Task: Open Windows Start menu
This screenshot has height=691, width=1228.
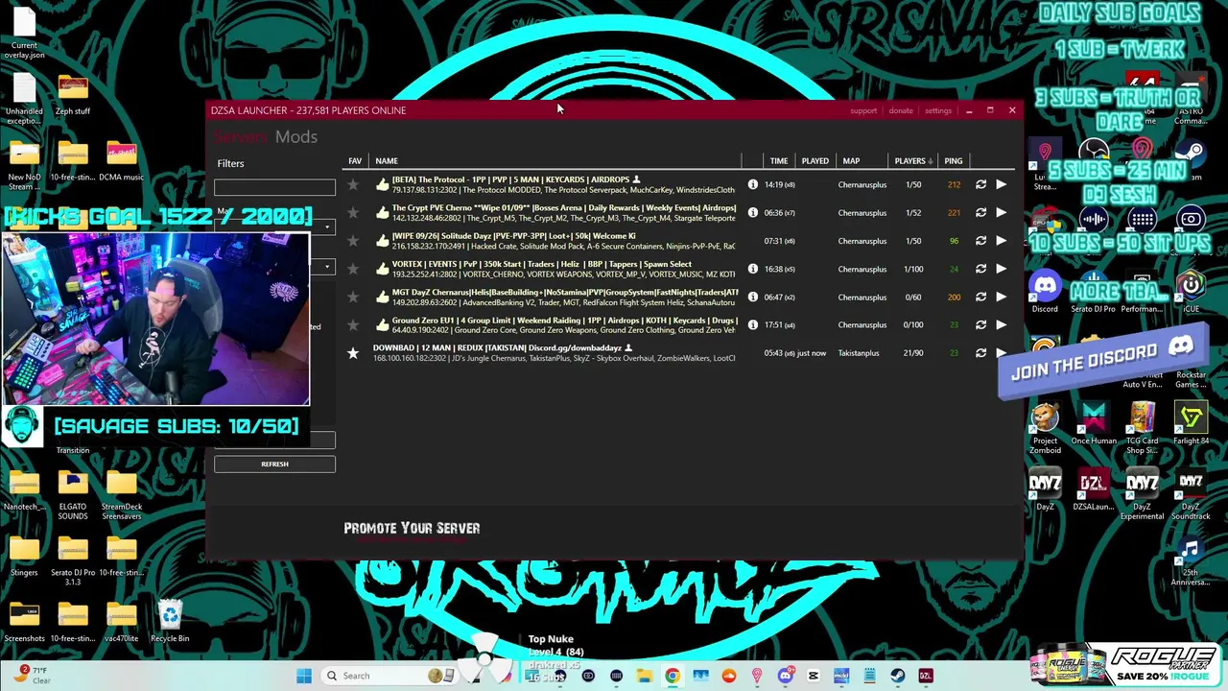Action: pyautogui.click(x=304, y=676)
